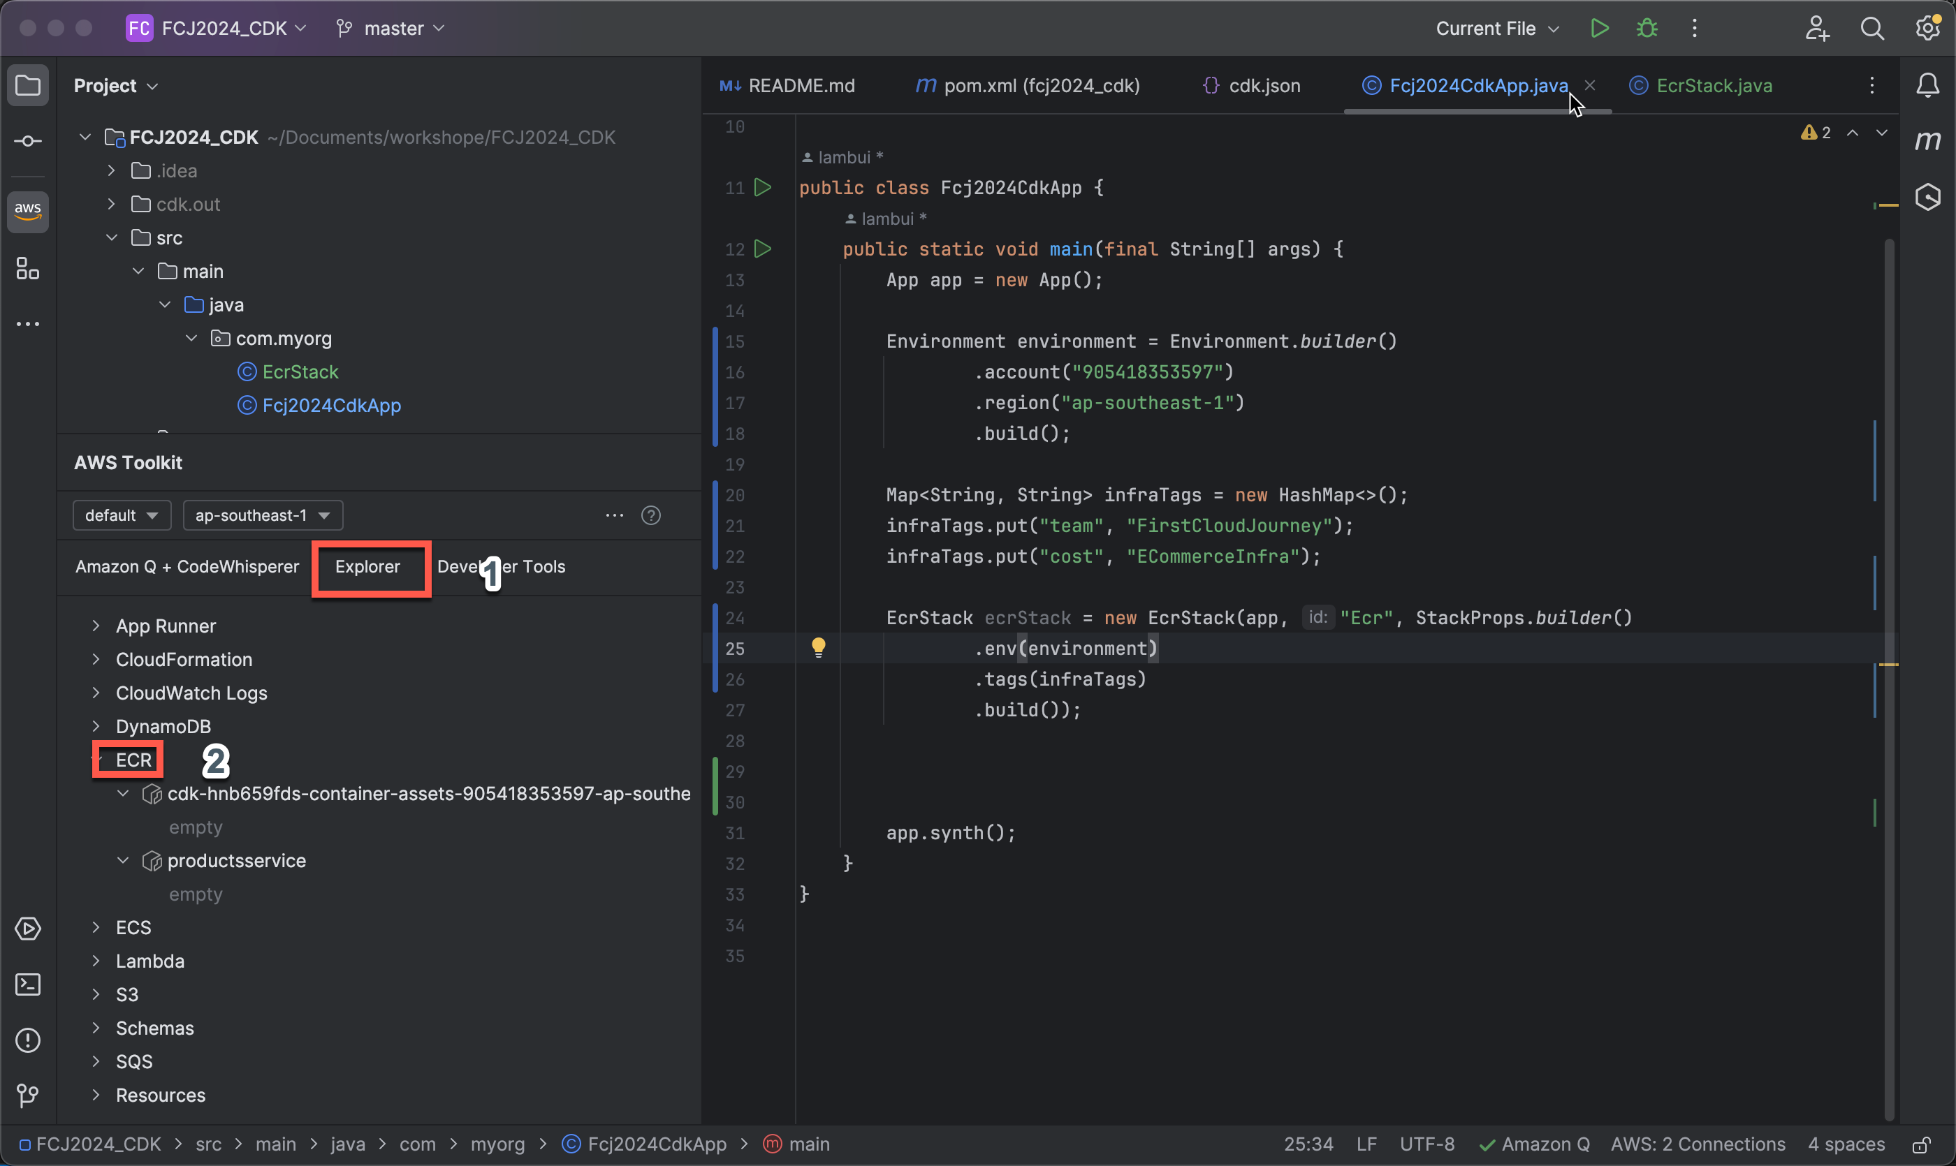This screenshot has height=1166, width=1956.
Task: Open the AWS Toolkit tool window icon
Action: click(27, 212)
